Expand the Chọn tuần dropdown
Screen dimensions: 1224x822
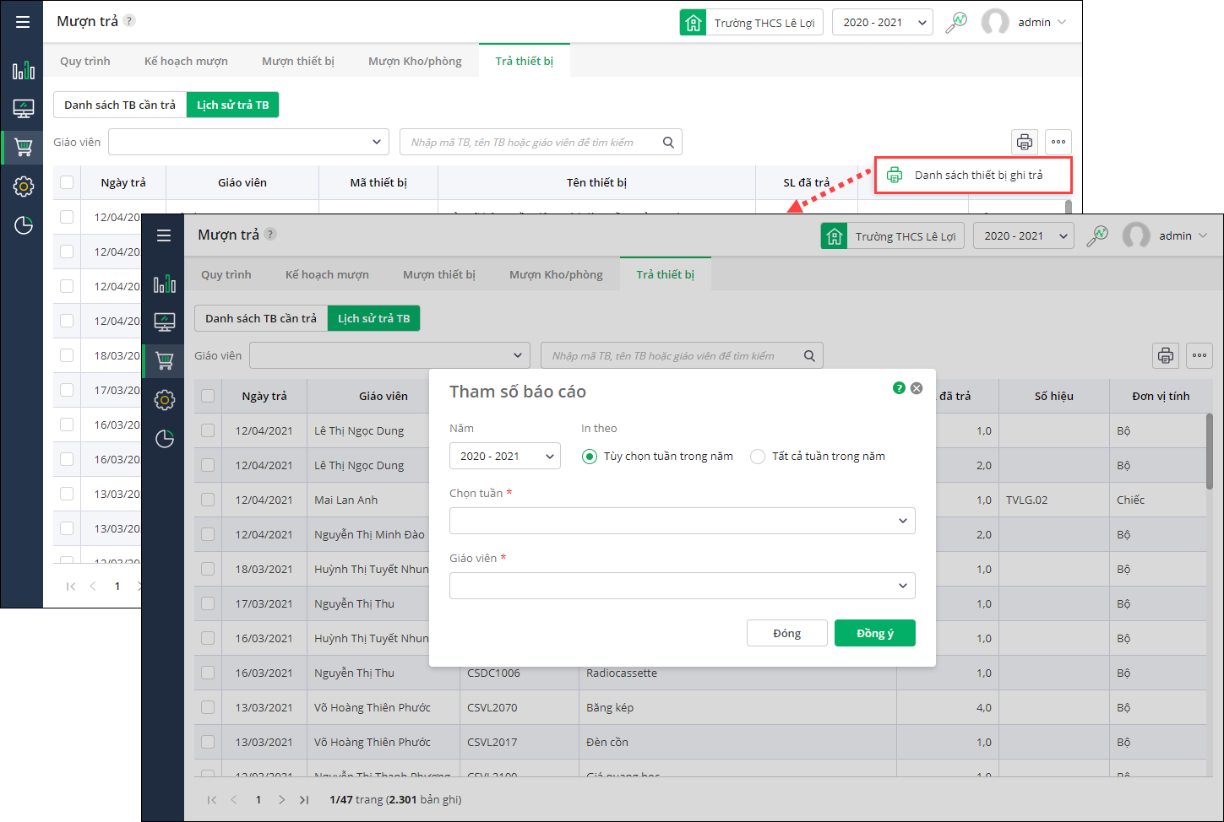[682, 521]
